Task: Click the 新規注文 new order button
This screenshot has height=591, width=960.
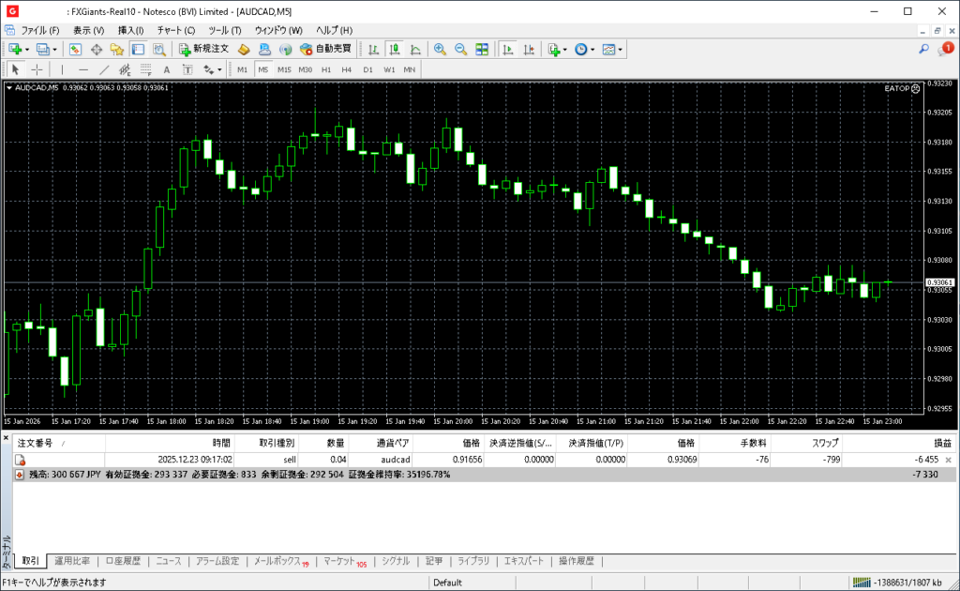Action: pos(203,49)
